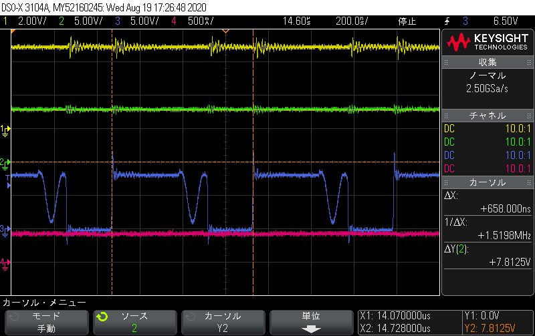Click the X2: 14.728000us readout
This screenshot has width=535, height=336.
click(395, 329)
